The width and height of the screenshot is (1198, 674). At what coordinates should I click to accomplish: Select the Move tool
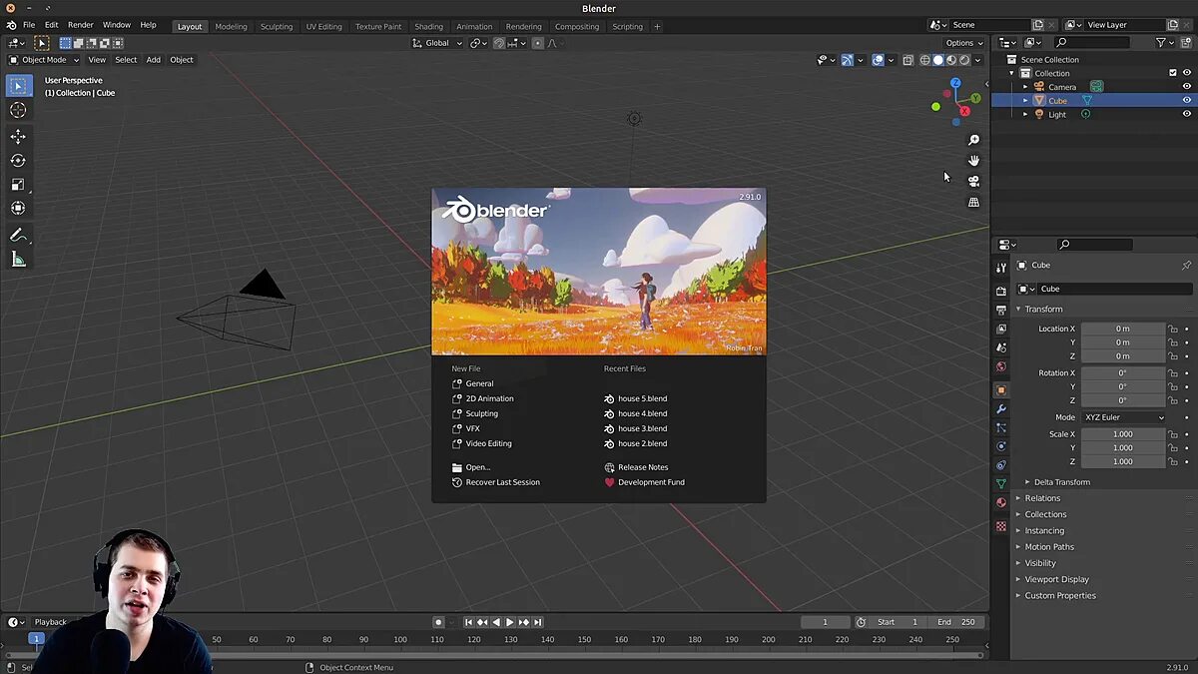click(18, 136)
